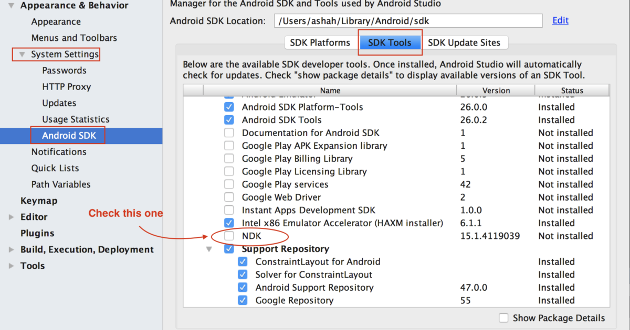Screen dimensions: 630x330
Task: Check Google Web Driver checkbox
Action: 229,197
